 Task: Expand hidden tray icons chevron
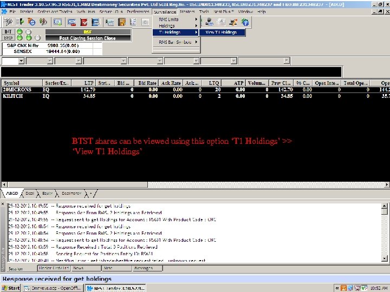pos(337,288)
